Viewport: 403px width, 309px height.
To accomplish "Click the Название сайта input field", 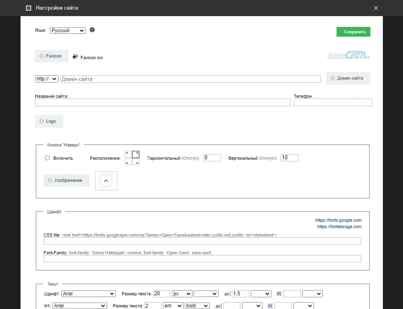I will pyautogui.click(x=163, y=103).
